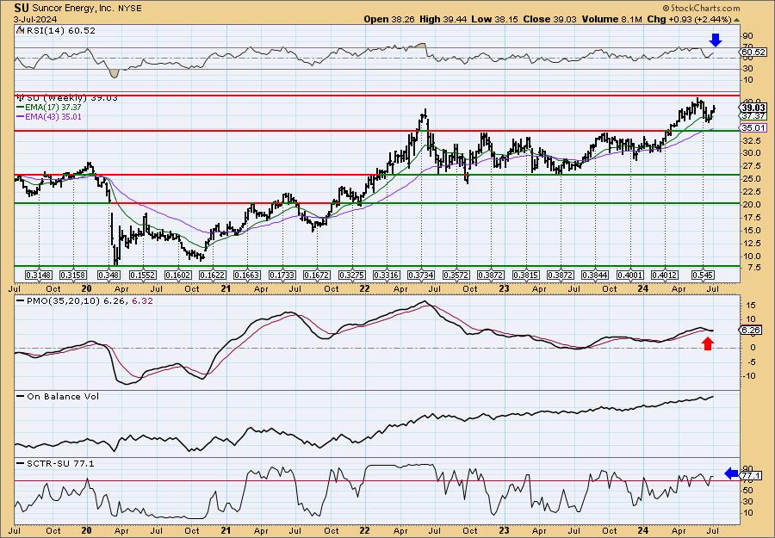Click the 0.1663 dividend box
The width and height of the screenshot is (775, 538).
point(247,275)
